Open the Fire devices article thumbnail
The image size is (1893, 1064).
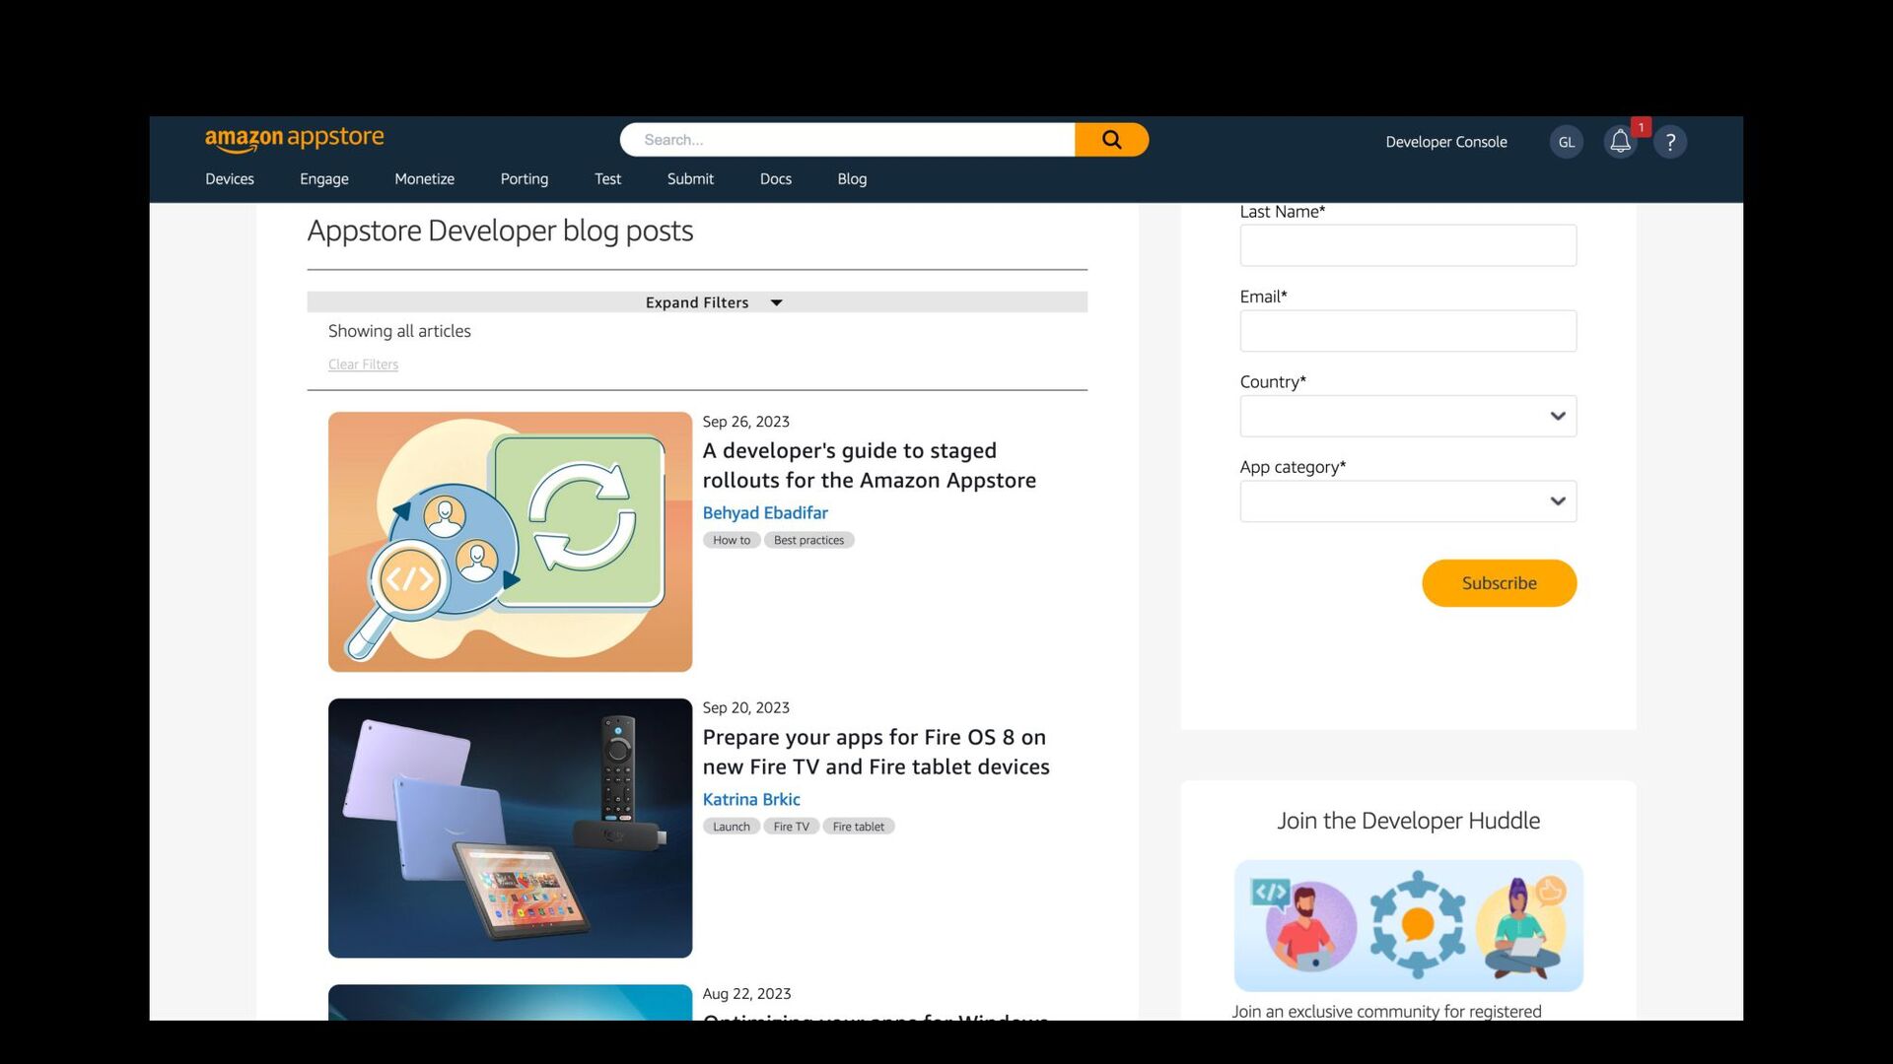point(510,828)
